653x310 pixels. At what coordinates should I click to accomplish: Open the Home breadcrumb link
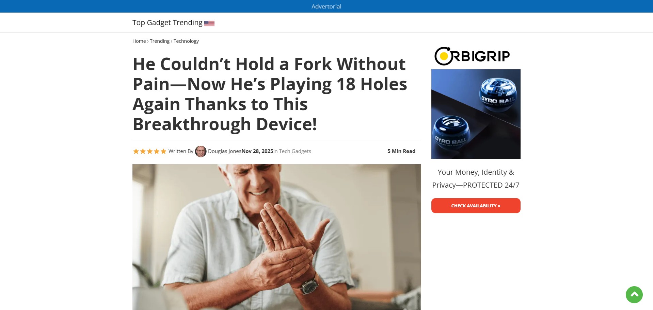tap(139, 41)
